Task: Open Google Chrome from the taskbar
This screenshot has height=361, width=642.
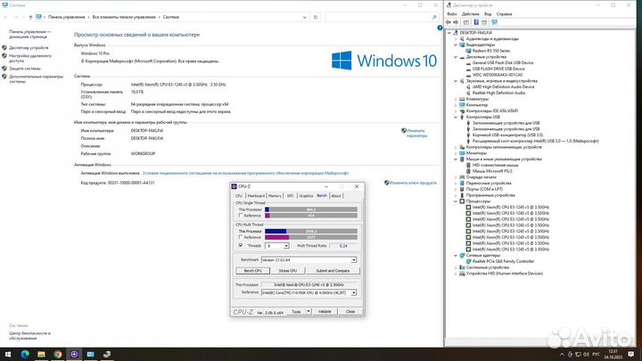Action: coord(58,354)
